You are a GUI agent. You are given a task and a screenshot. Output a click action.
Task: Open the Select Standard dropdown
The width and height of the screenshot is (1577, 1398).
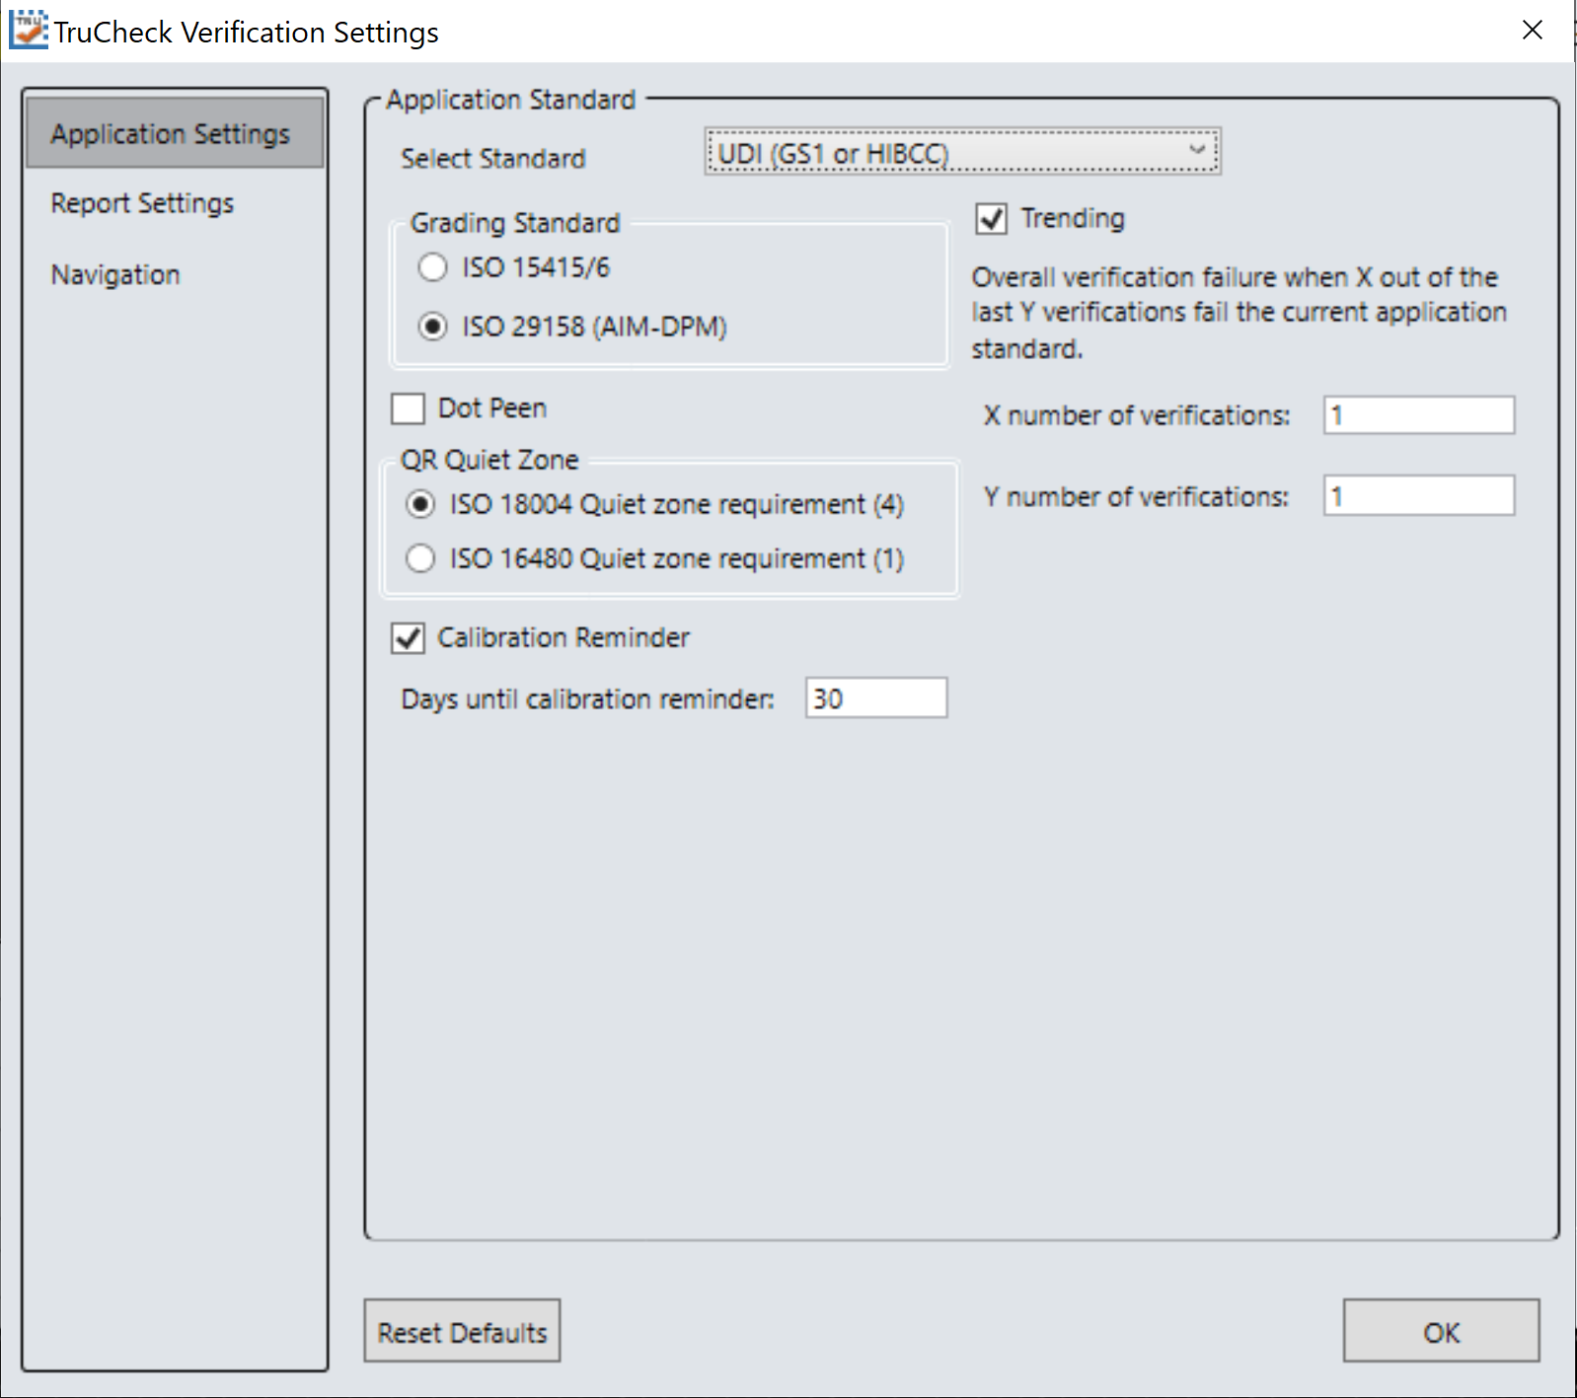click(x=962, y=152)
